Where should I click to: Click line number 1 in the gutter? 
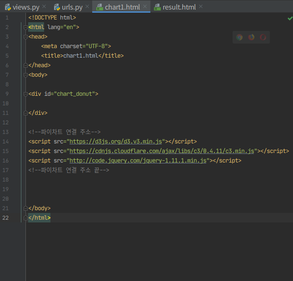coord(7,18)
